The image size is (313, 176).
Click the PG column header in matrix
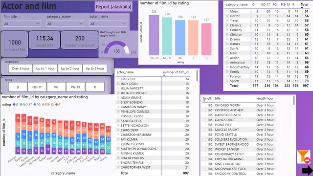click(x=275, y=4)
